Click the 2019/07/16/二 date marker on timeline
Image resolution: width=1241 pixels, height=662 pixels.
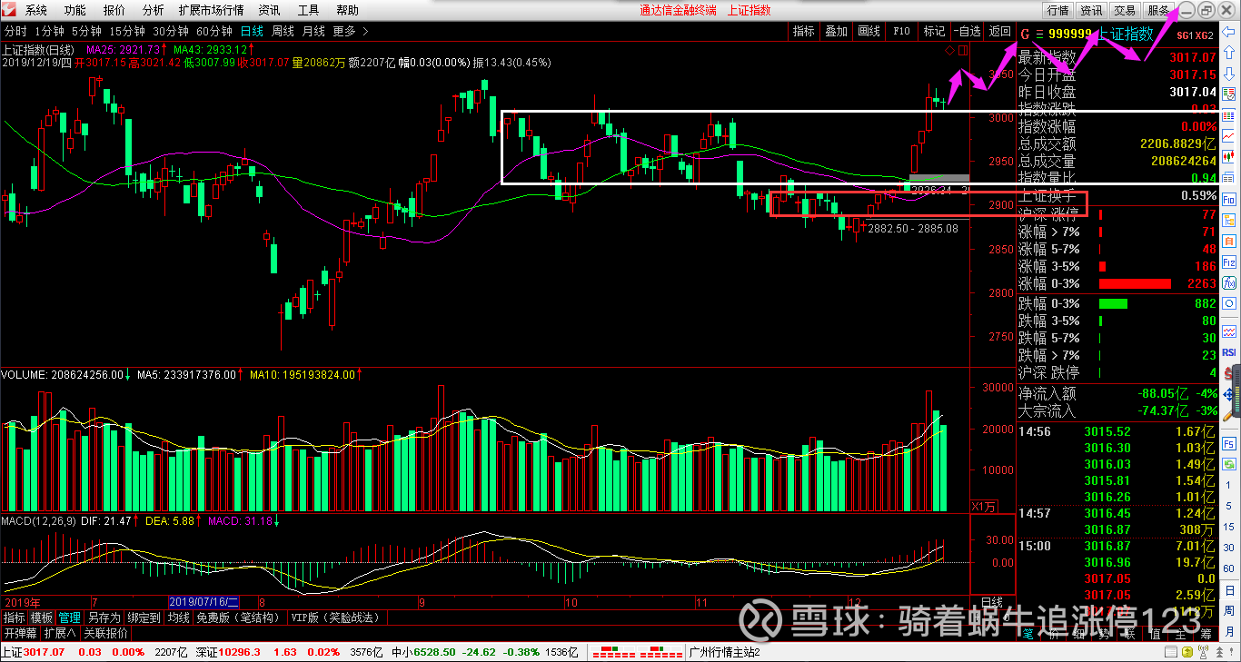pos(204,602)
